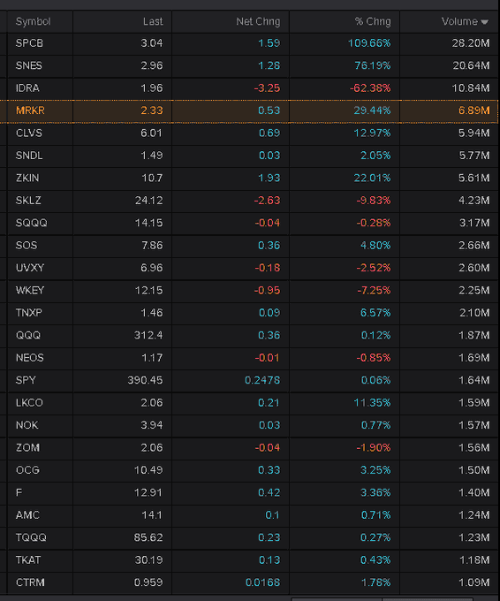The height and width of the screenshot is (601, 500).
Task: Select the SPCB row symbol
Action: (29, 43)
